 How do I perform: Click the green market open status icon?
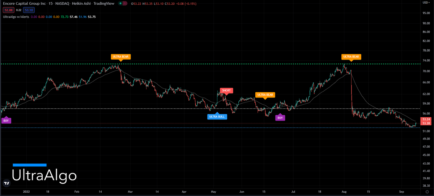[x=120, y=4]
